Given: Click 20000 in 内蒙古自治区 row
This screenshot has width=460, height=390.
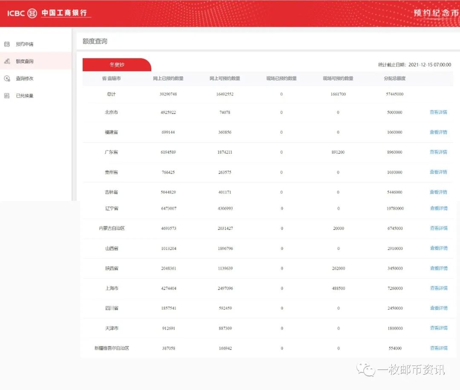Looking at the screenshot, I should pyautogui.click(x=339, y=229).
